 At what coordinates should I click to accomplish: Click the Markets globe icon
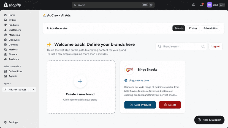pyautogui.click(x=6, y=49)
